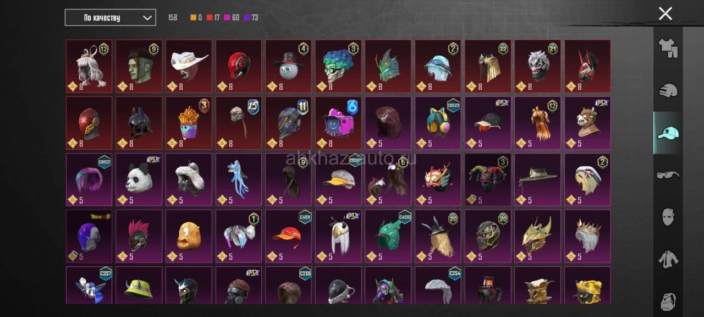Open the outfits clothing category icon
The width and height of the screenshot is (704, 317).
(x=668, y=48)
